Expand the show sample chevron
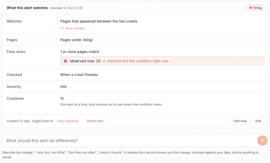The height and width of the screenshot is (163, 270). (62, 28)
